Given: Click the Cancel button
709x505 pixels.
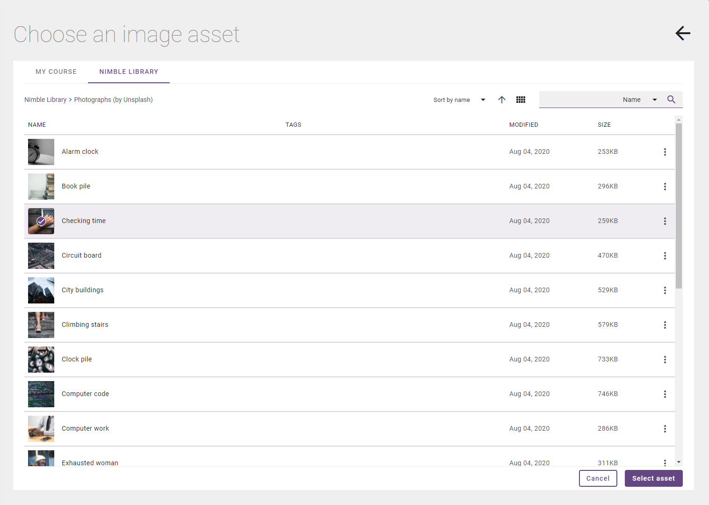Looking at the screenshot, I should tap(598, 478).
